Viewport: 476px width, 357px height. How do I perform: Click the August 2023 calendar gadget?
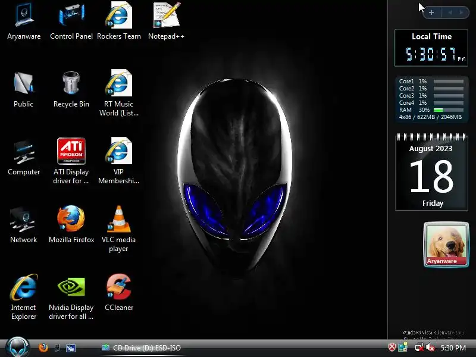(x=431, y=172)
